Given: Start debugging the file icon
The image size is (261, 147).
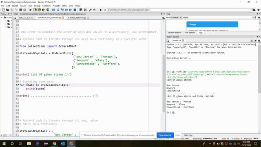Looking at the screenshot, I should click(53, 10).
